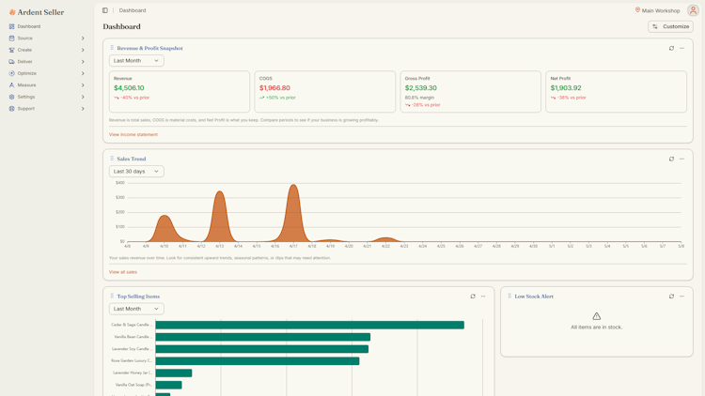The image size is (705, 396).
Task: Toggle the sidebar panel icon
Action: pyautogui.click(x=104, y=10)
